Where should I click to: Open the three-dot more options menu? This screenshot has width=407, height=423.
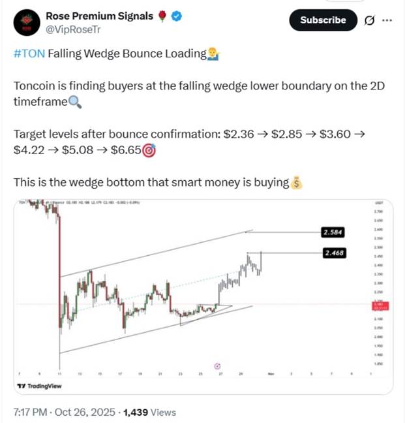[x=387, y=20]
